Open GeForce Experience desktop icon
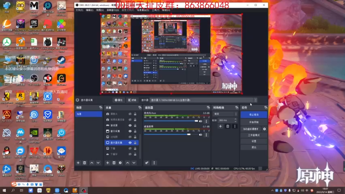345x194 pixels. [34, 135]
